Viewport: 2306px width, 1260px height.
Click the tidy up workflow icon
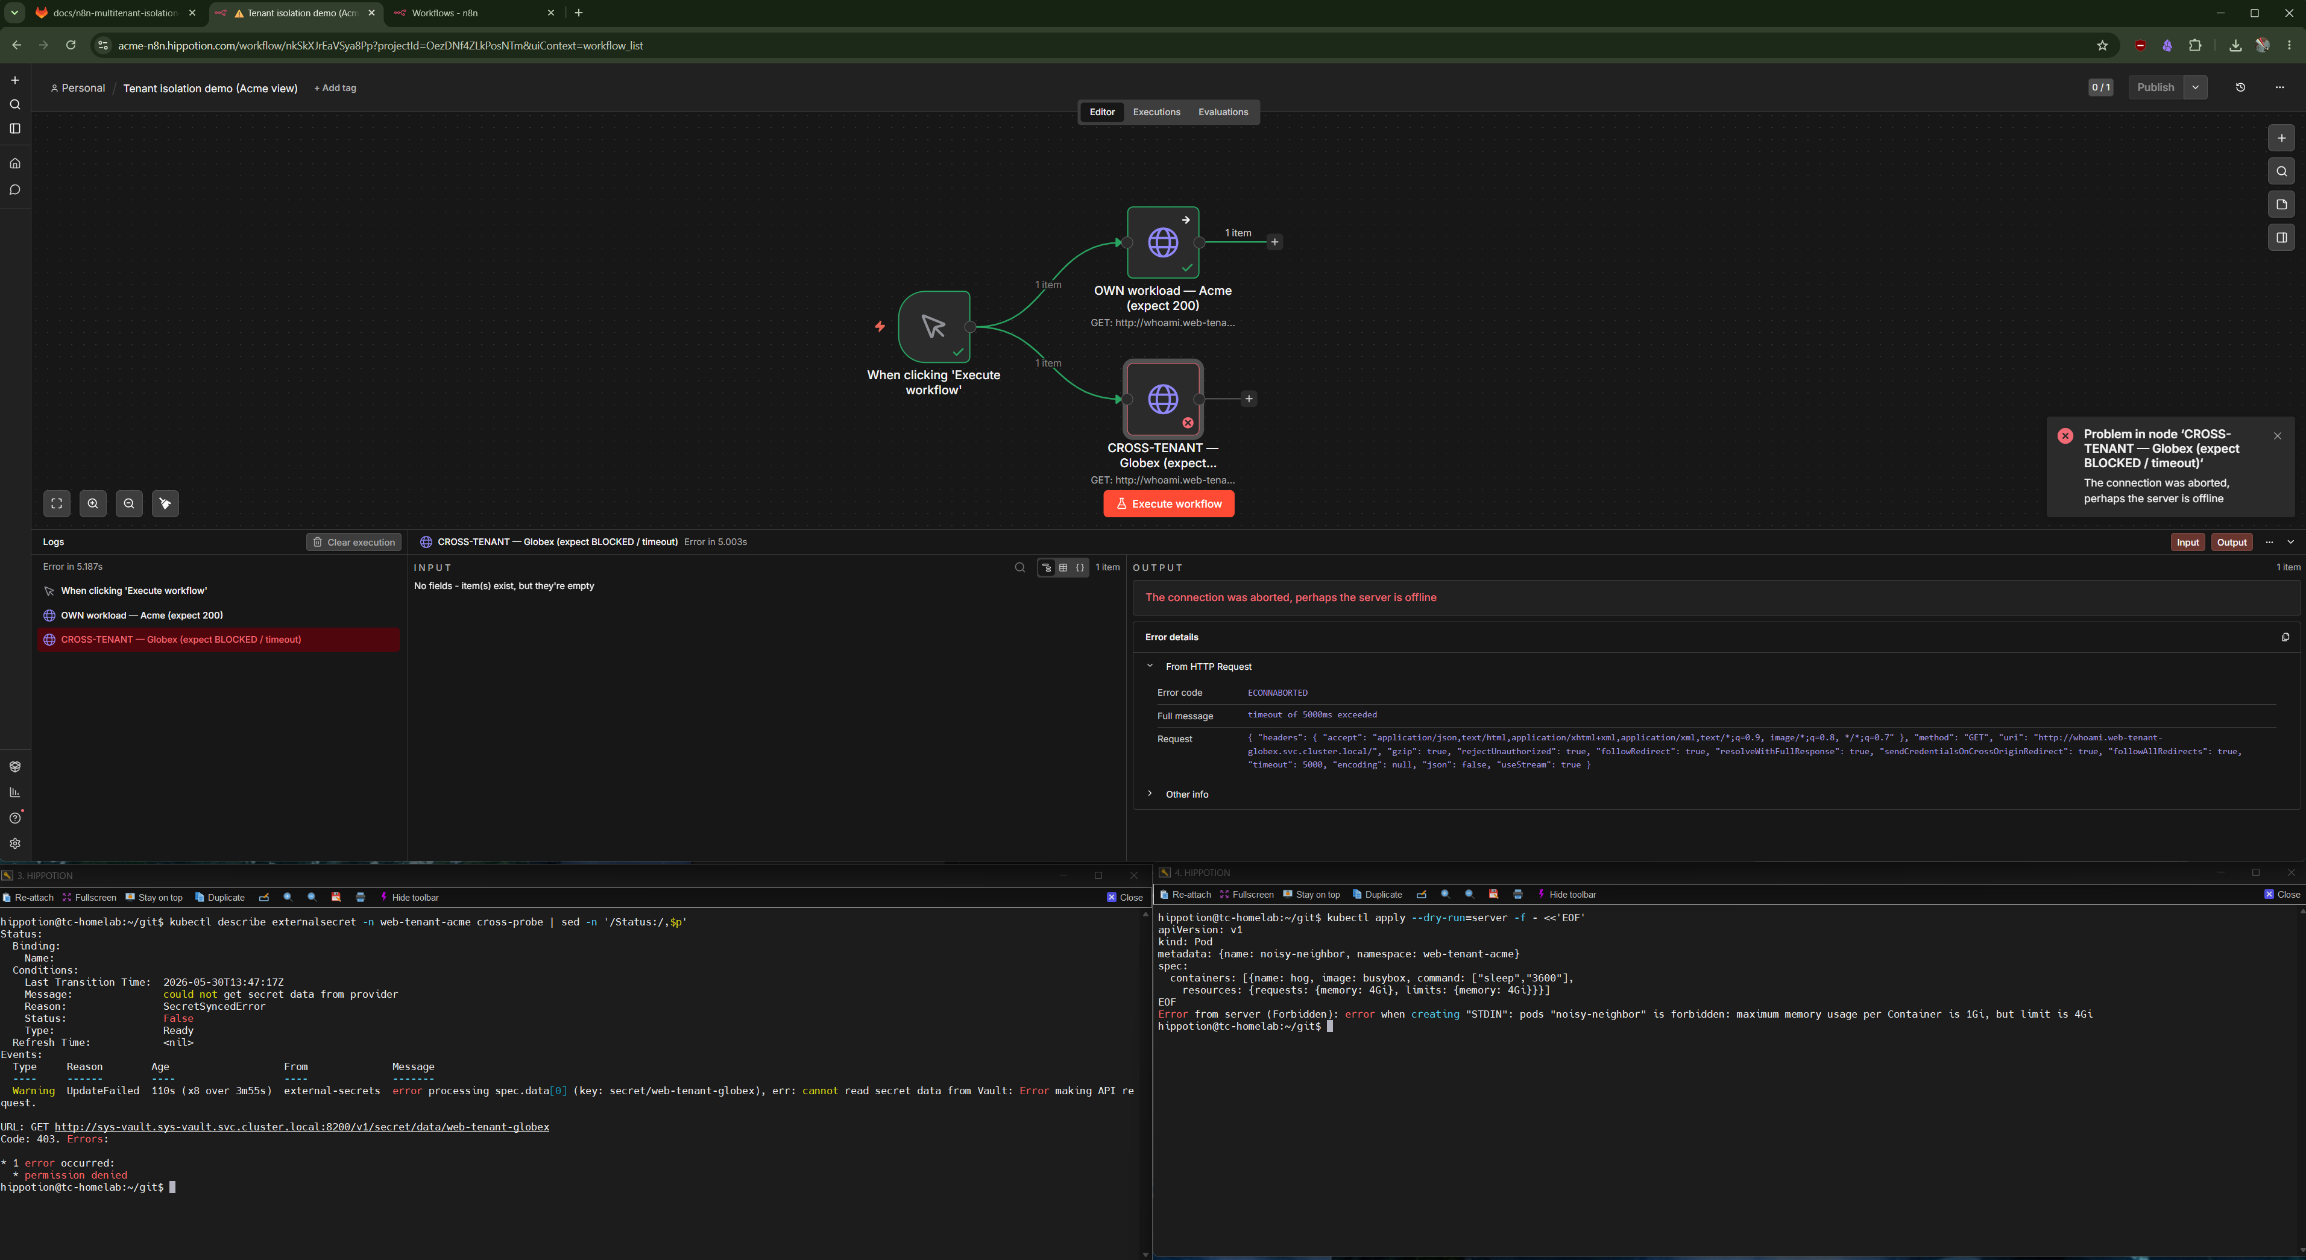166,504
